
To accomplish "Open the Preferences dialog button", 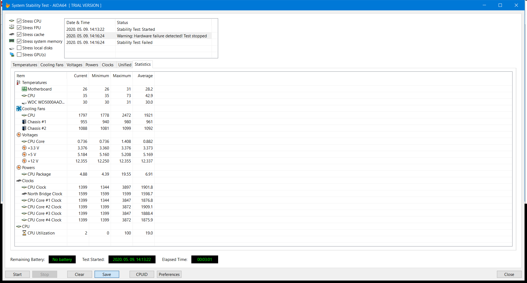I will (169, 274).
